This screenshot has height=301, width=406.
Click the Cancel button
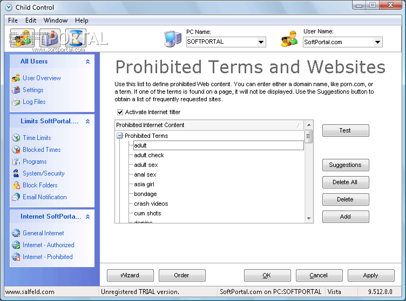(319, 276)
